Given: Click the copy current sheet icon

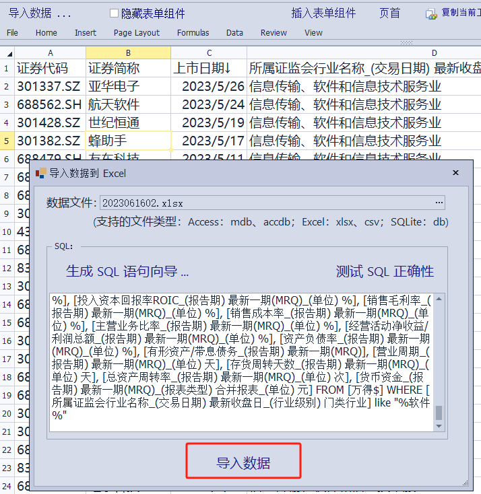Looking at the screenshot, I should coord(431,13).
